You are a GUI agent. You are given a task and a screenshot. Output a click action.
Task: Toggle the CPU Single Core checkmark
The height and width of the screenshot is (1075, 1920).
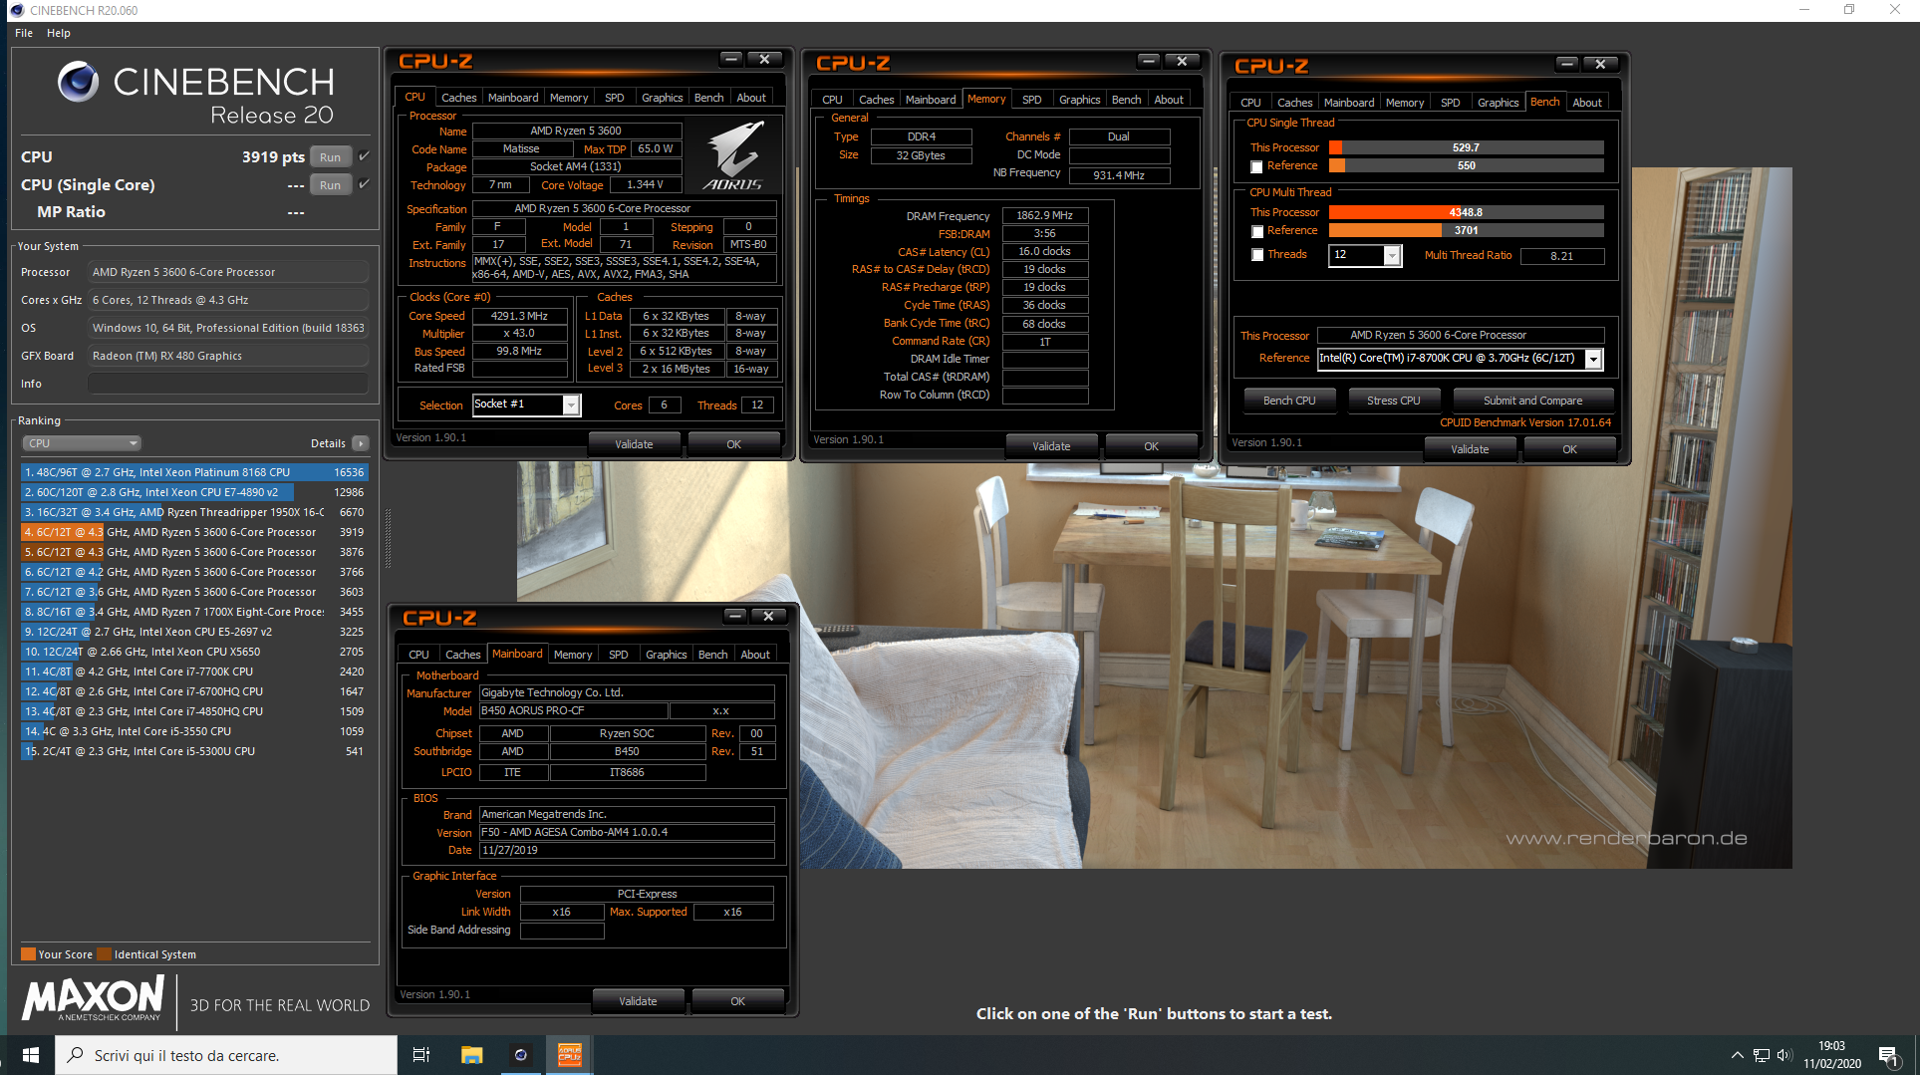364,184
